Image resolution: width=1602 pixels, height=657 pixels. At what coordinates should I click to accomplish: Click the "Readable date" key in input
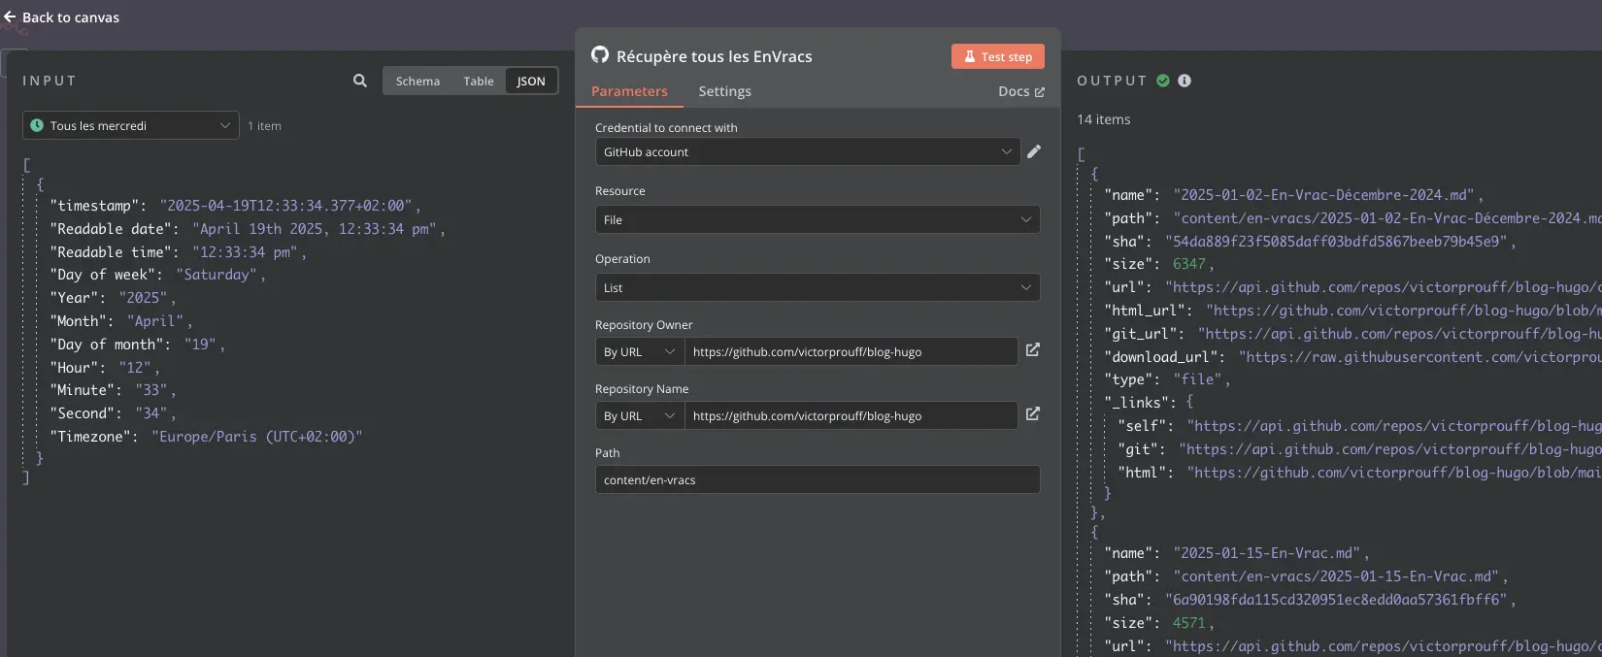pos(111,229)
